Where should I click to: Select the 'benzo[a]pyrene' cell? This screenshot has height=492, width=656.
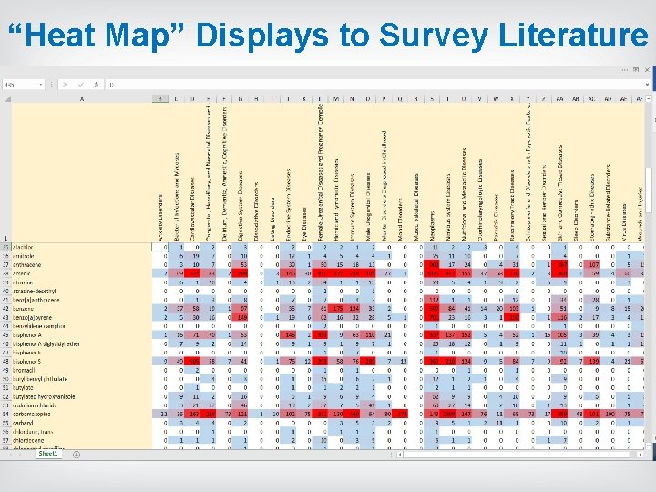[82, 318]
